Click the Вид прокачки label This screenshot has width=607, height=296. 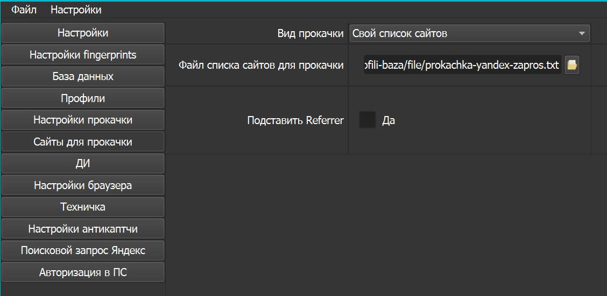click(x=310, y=34)
